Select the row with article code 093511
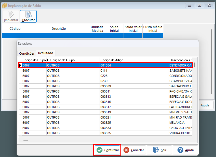216x157 pixels. (x=105, y=91)
